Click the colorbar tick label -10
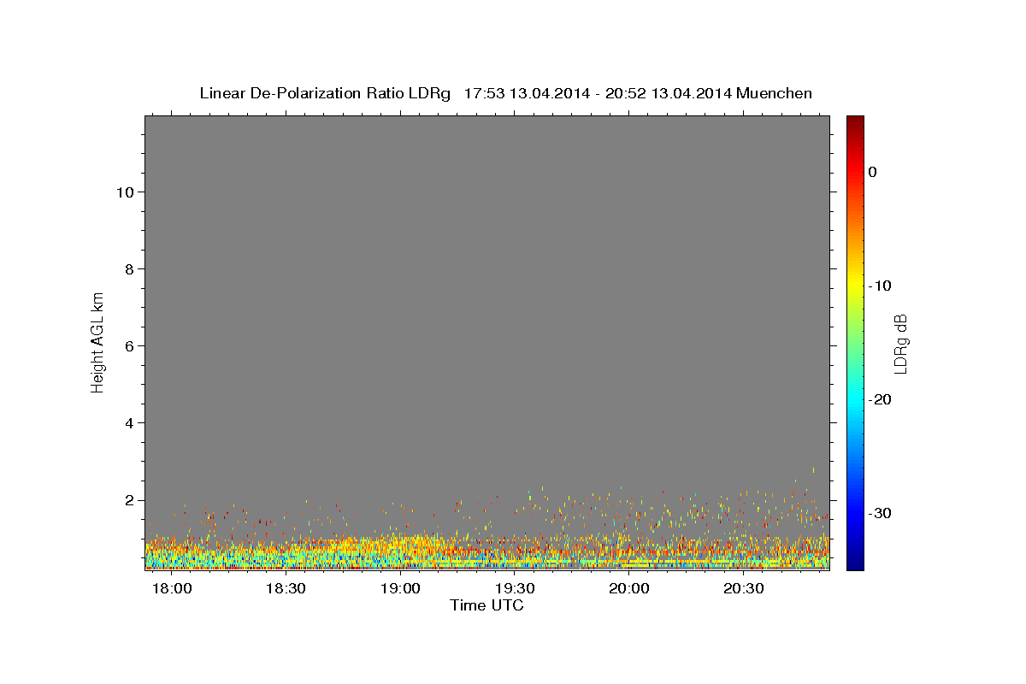The height and width of the screenshot is (684, 1026). [x=881, y=286]
